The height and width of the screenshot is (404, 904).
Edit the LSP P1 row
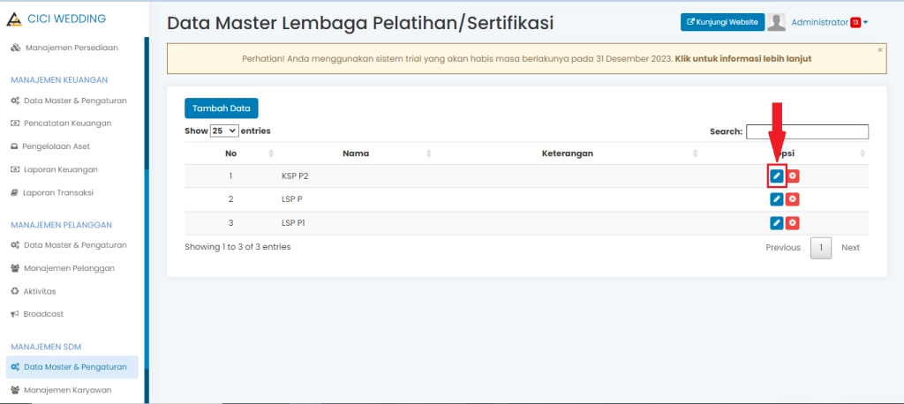(777, 223)
